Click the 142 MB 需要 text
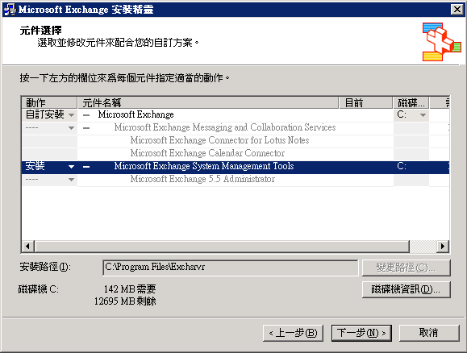The height and width of the screenshot is (353, 467). [x=130, y=289]
